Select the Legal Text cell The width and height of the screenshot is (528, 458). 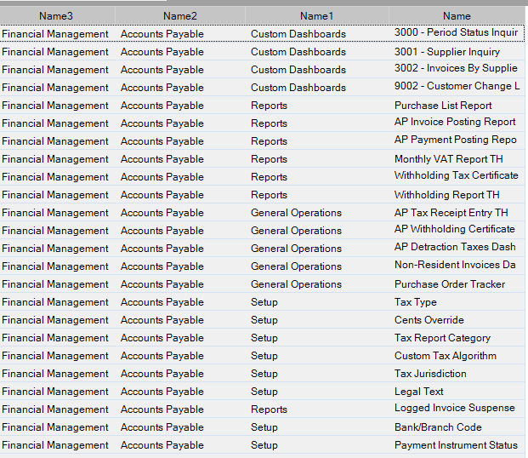[x=457, y=392]
